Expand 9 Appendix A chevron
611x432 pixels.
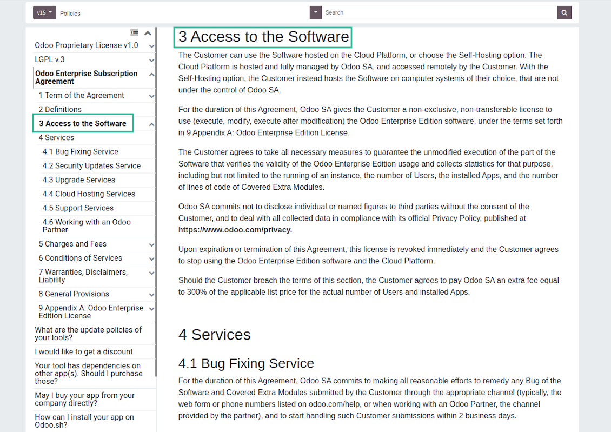point(151,309)
